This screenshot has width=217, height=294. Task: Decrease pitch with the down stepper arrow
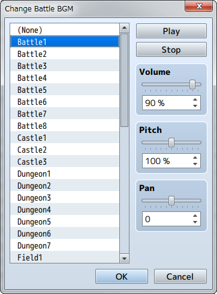click(195, 164)
